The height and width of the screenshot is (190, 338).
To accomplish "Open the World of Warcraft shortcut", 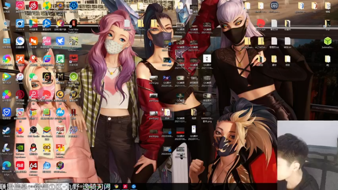I will [x=74, y=94].
